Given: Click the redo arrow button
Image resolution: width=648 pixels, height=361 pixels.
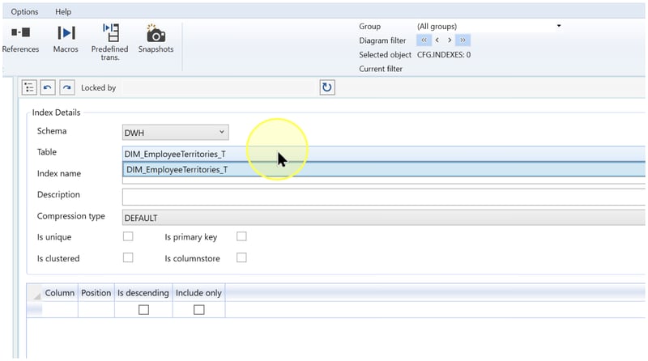Looking at the screenshot, I should [x=67, y=87].
